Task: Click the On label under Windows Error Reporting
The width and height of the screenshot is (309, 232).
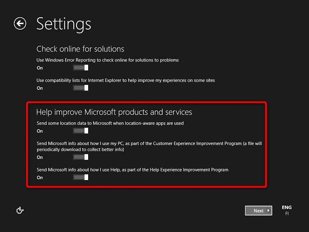Action: pyautogui.click(x=40, y=68)
